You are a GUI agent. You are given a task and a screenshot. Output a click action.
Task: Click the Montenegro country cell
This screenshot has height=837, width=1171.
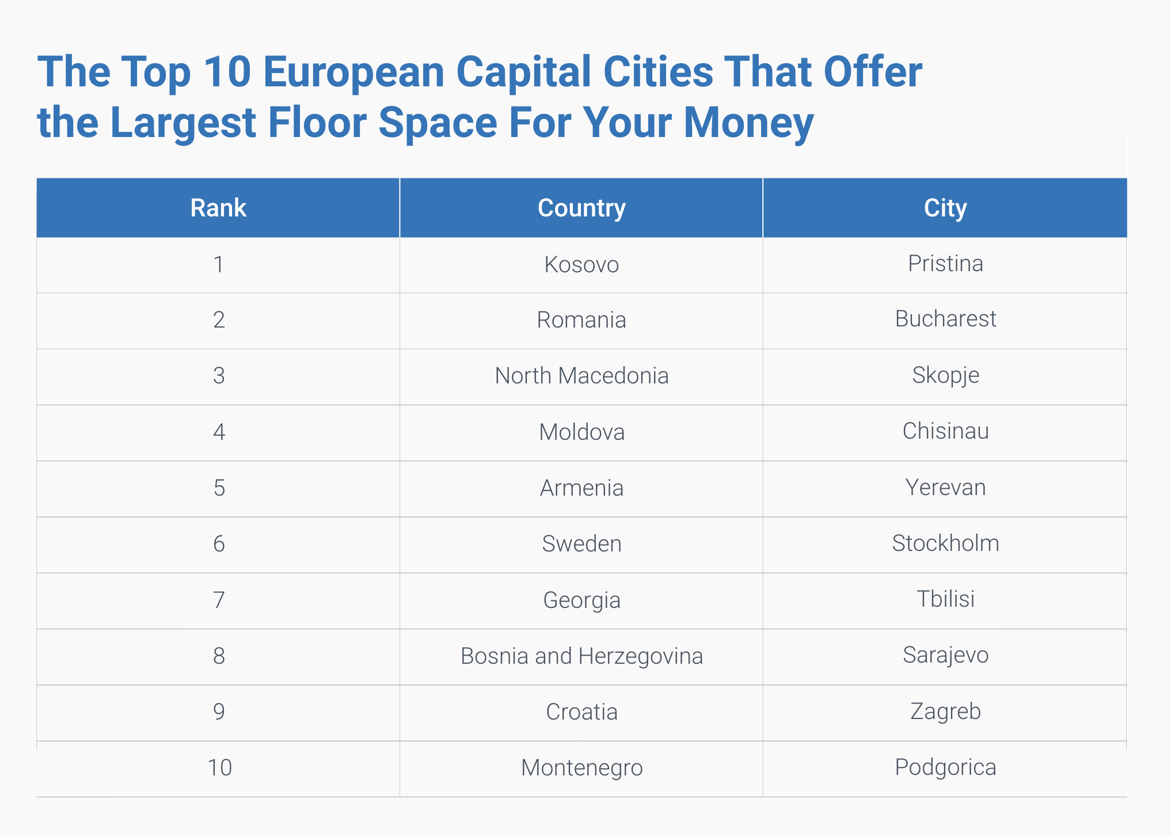click(581, 768)
